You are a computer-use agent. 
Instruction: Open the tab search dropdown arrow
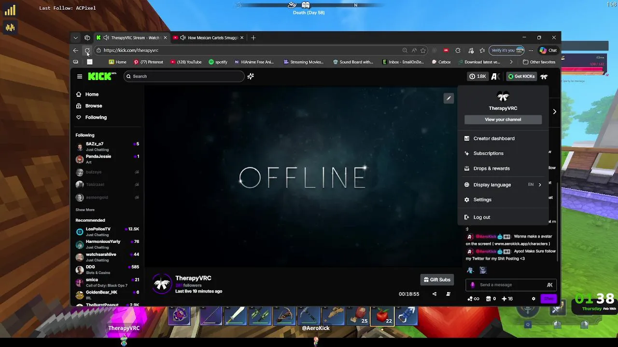tap(75, 38)
